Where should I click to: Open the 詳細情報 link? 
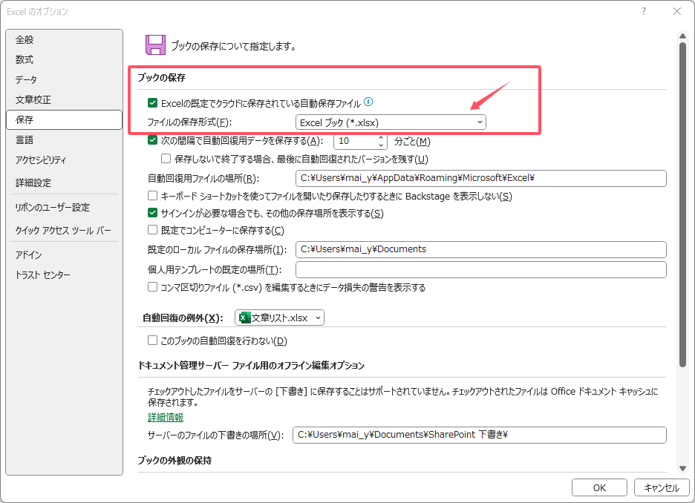point(165,417)
